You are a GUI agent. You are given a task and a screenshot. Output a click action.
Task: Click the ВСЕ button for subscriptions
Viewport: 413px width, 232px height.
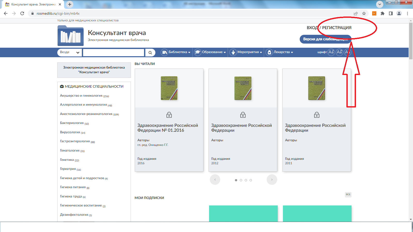pyautogui.click(x=348, y=194)
